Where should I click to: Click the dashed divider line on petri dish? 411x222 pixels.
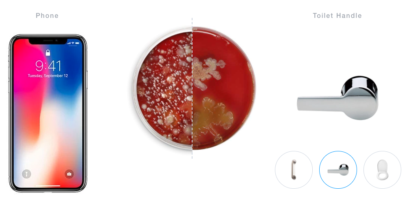pyautogui.click(x=192, y=88)
